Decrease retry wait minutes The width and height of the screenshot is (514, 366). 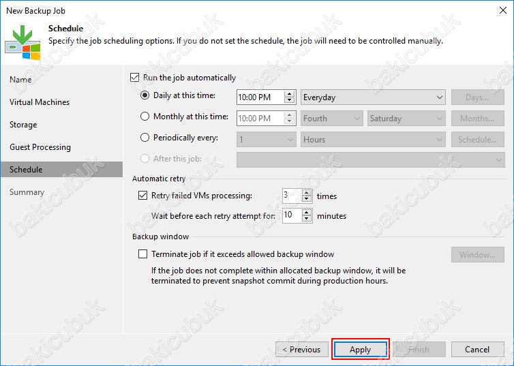[307, 219]
